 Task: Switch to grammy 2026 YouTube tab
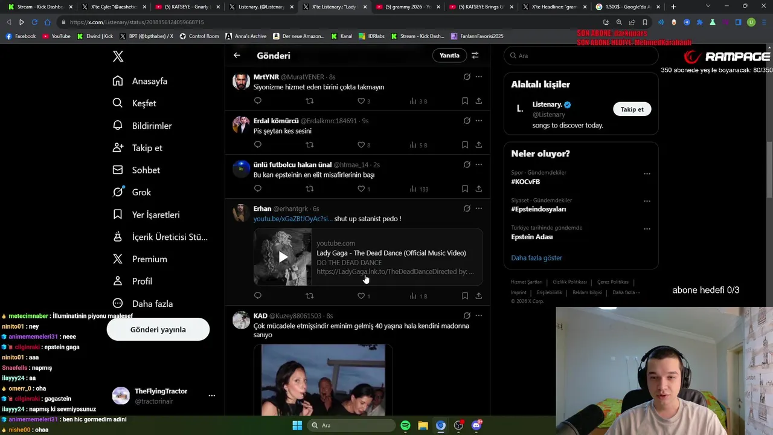[x=407, y=7]
